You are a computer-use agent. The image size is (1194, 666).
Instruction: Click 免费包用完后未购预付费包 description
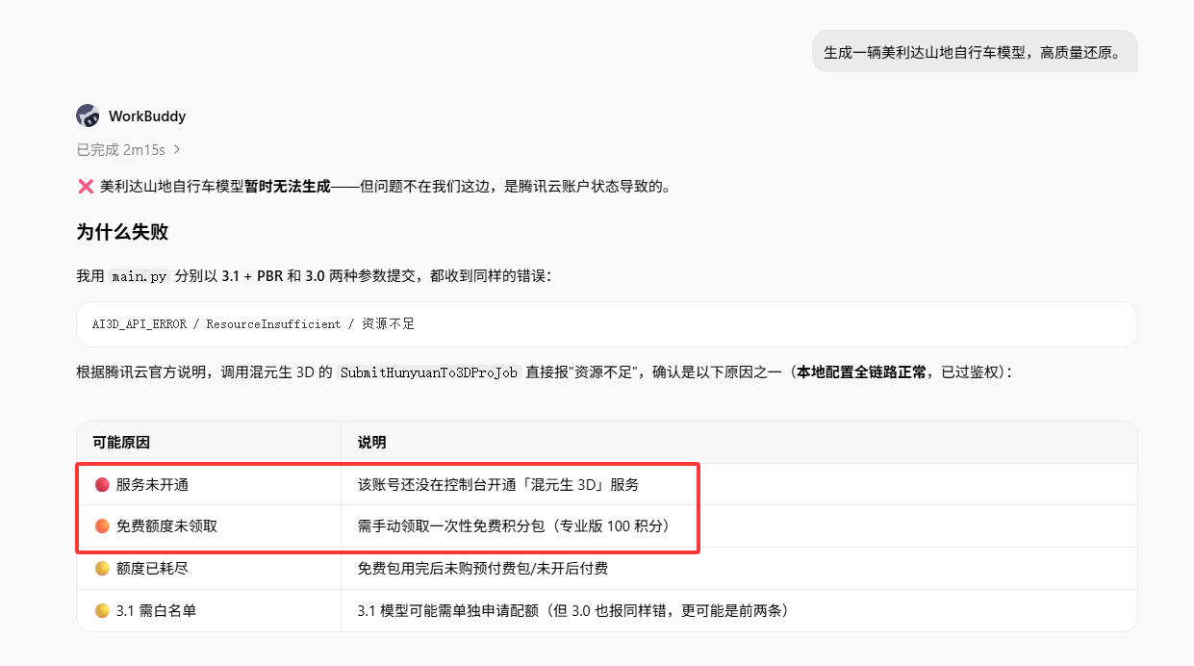[482, 569]
